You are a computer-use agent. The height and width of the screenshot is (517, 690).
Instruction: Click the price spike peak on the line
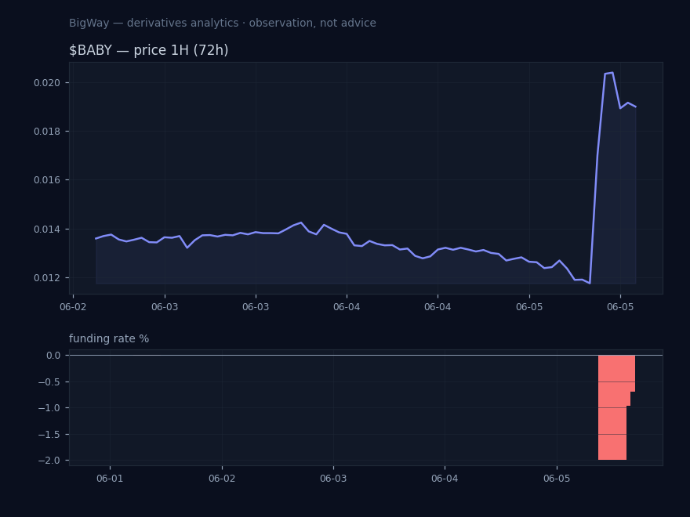[612, 73]
